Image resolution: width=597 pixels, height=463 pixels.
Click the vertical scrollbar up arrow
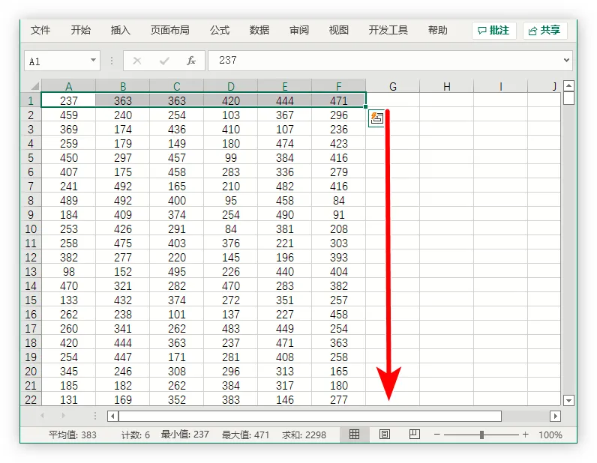[568, 85]
